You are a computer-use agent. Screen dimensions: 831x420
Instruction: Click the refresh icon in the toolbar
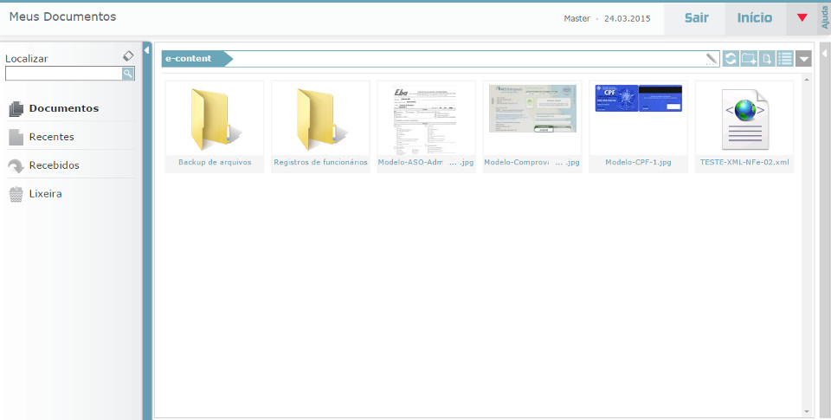(x=731, y=59)
